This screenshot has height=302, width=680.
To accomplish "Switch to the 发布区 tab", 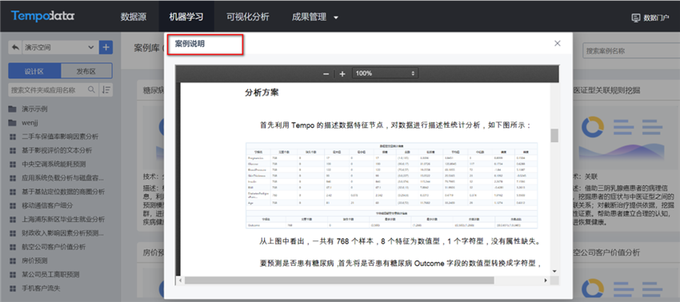I will [x=86, y=71].
